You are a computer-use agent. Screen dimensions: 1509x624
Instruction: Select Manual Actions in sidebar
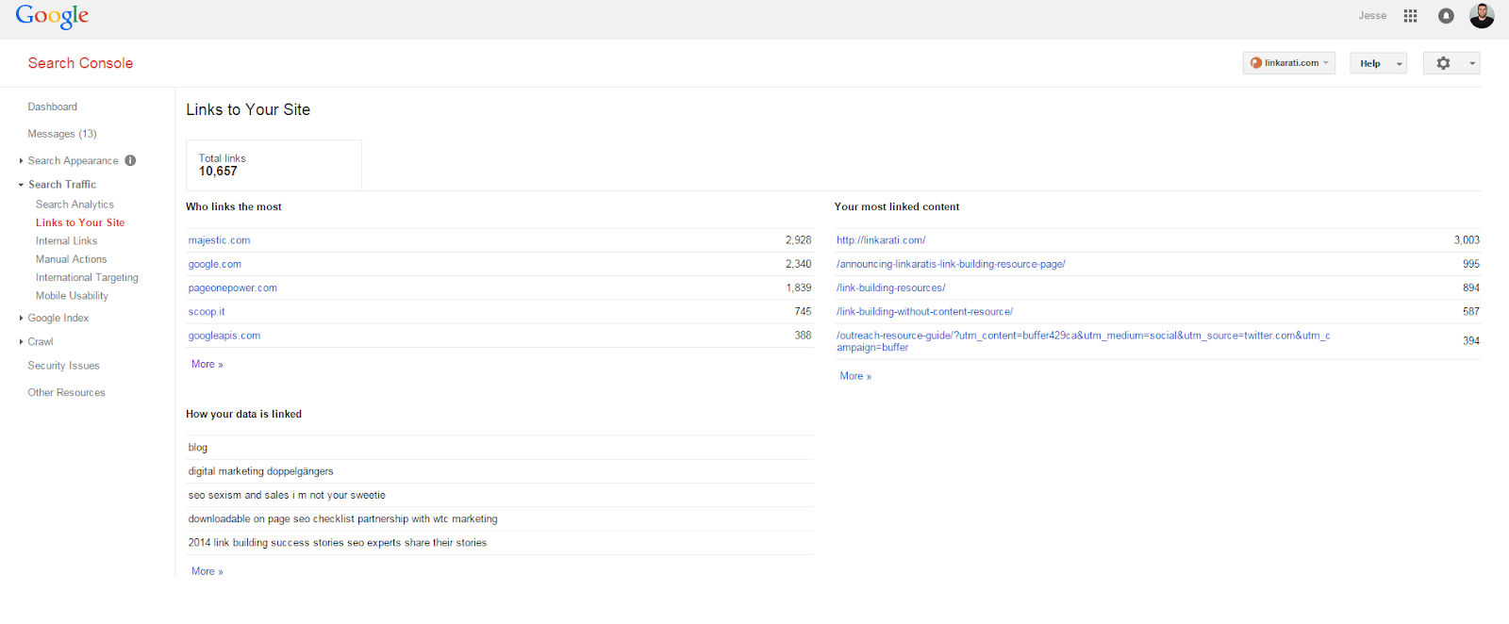[72, 259]
